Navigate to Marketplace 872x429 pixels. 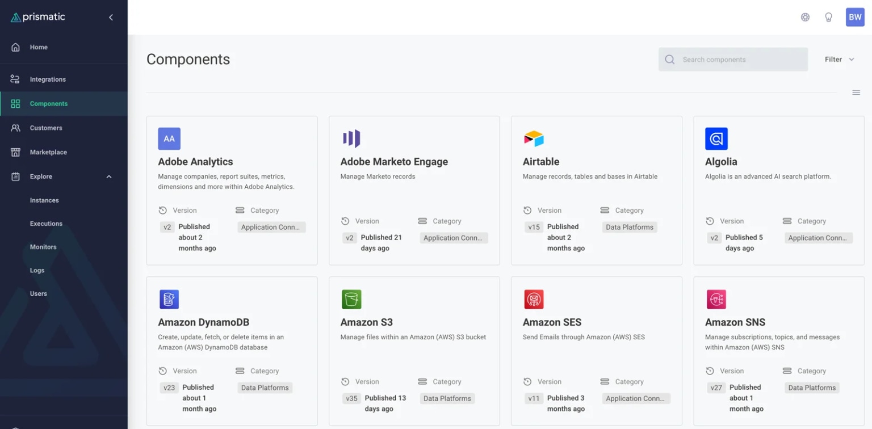tap(64, 152)
